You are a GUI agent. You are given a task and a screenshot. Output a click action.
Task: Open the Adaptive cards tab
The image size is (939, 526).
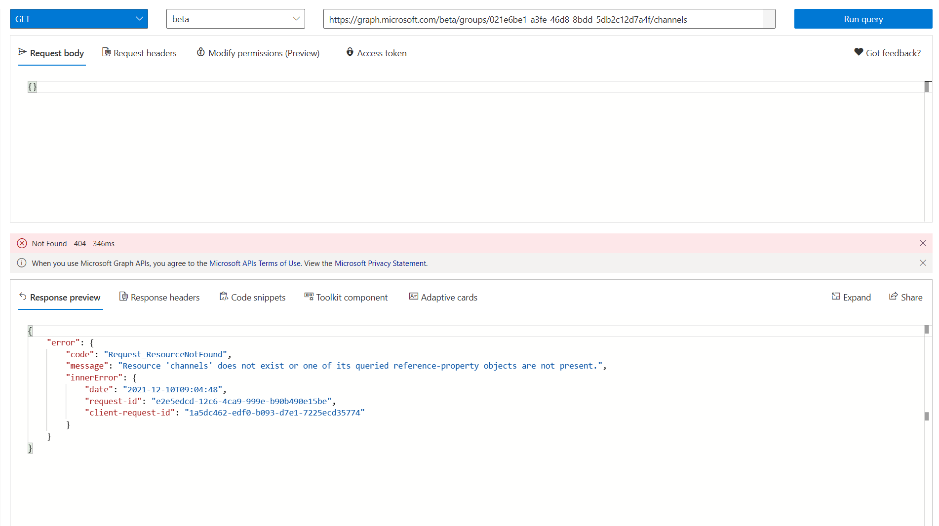click(443, 297)
